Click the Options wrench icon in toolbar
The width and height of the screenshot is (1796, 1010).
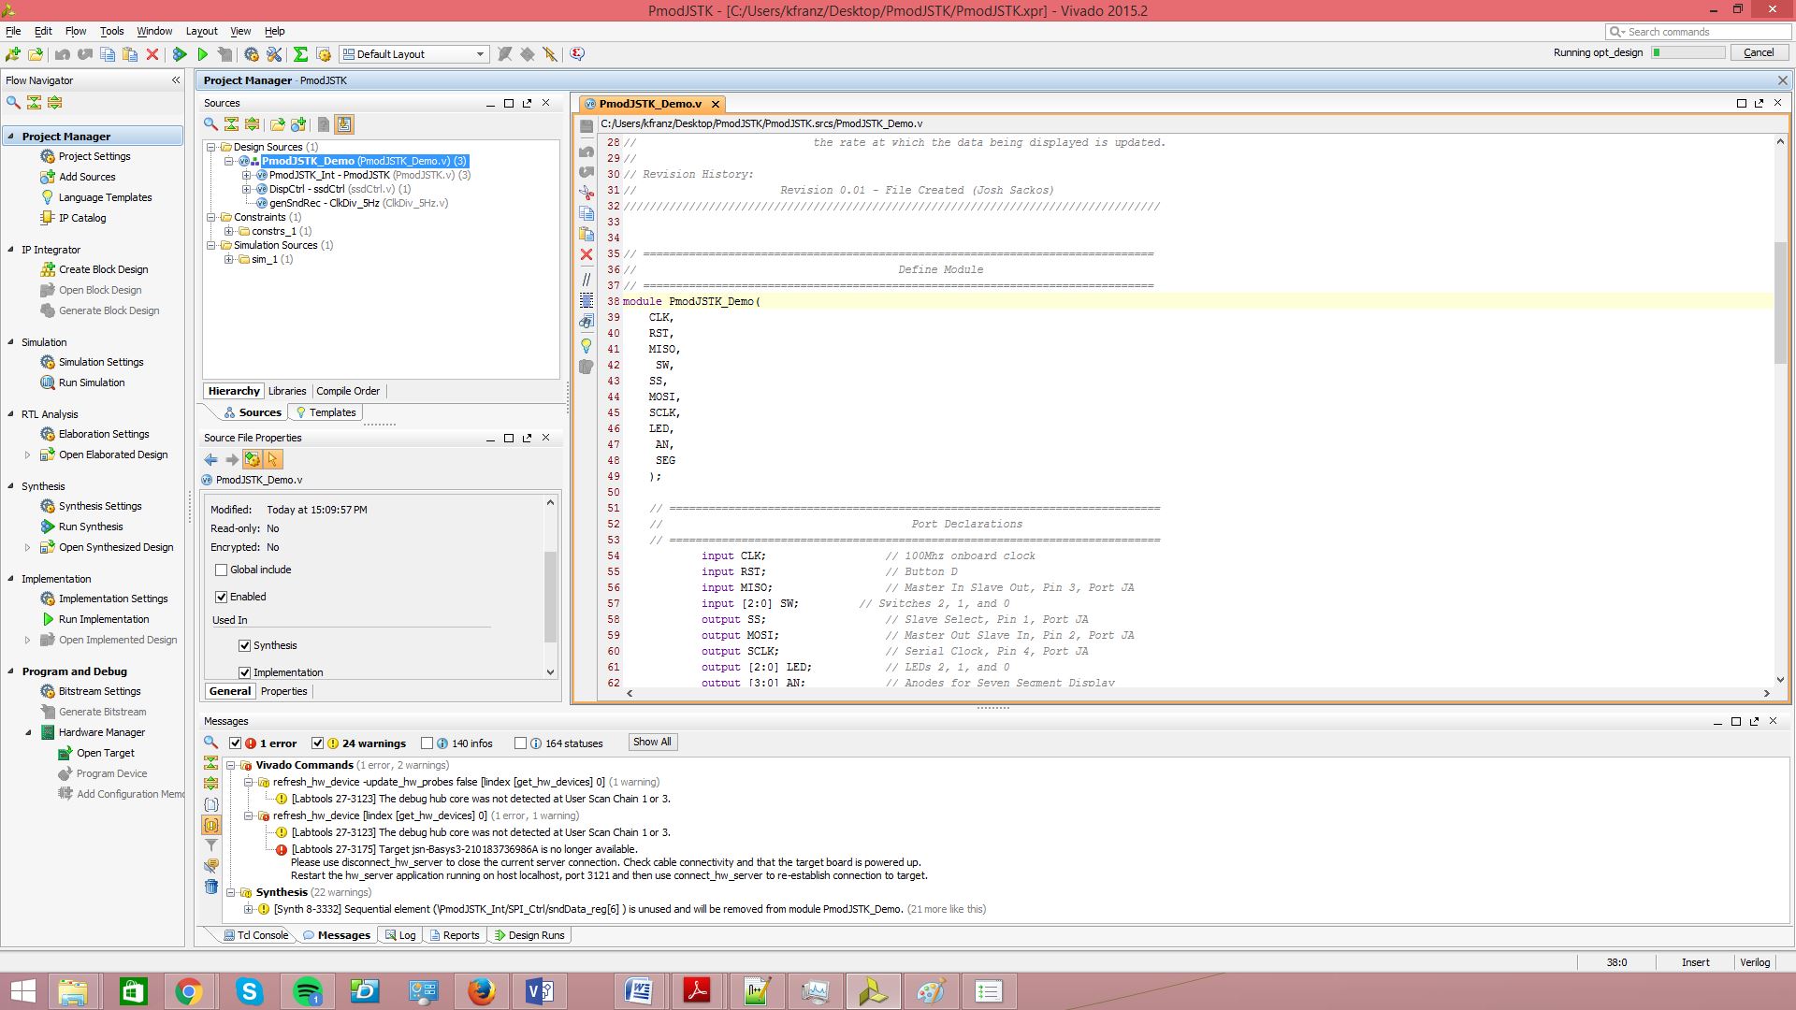(274, 54)
